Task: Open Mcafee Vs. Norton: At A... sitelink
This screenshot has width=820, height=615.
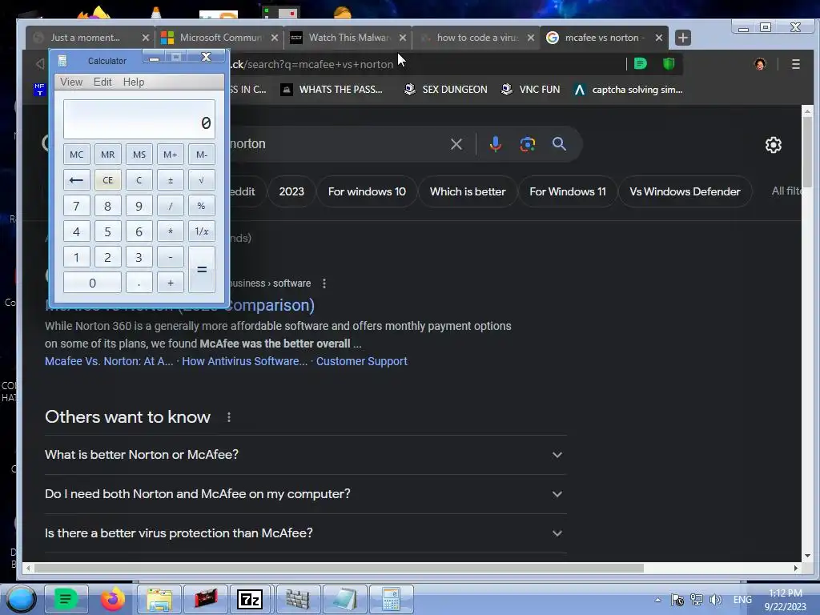Action: pyautogui.click(x=109, y=361)
